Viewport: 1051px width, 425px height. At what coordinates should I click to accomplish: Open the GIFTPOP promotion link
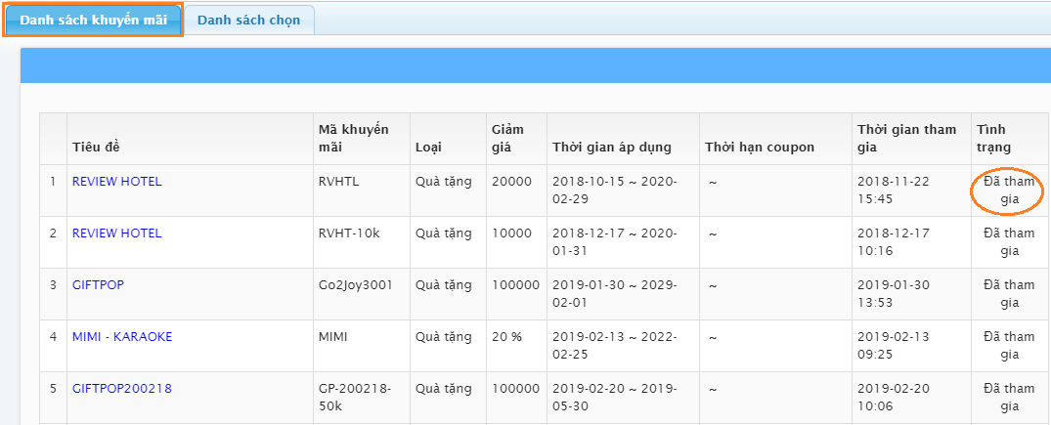coord(98,285)
